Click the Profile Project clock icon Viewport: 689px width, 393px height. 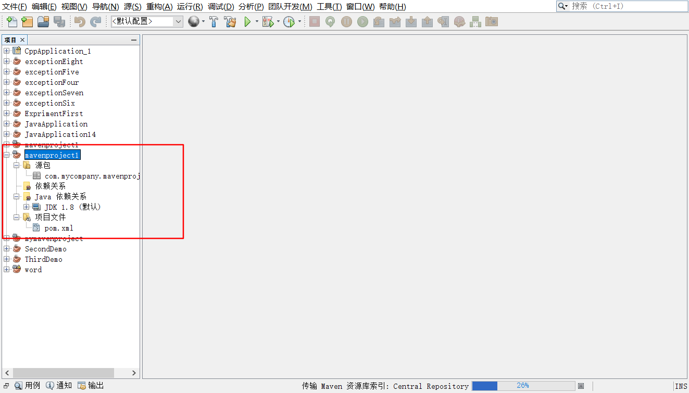click(x=289, y=22)
